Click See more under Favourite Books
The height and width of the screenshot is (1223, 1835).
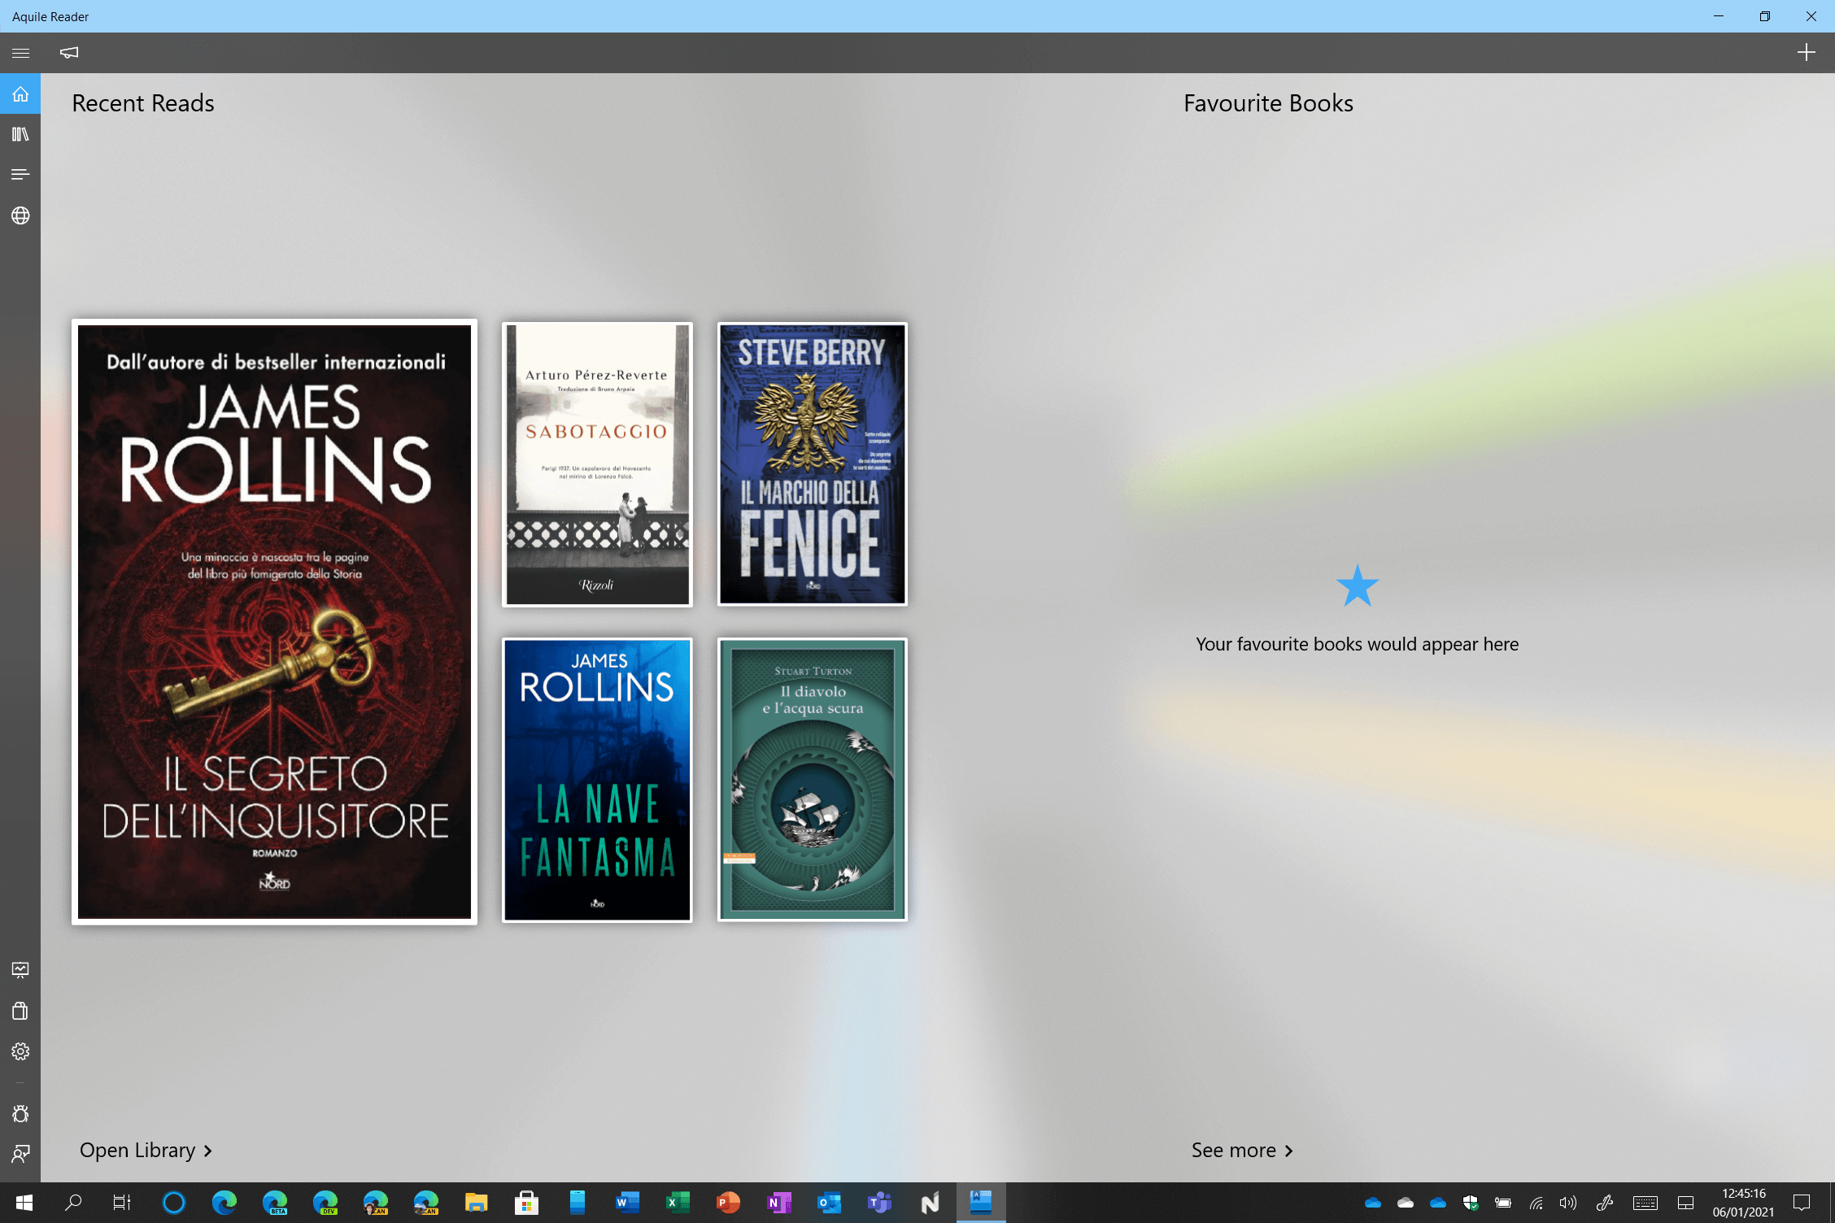coord(1242,1151)
